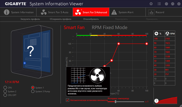Screen dimensions: 182x107
Task: Click the 991 RPM table cell
Action: pyautogui.click(x=170, y=70)
